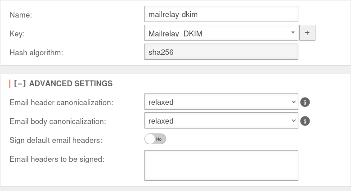Open the Email header canonicalization dropdown
This screenshot has width=351, height=191.
(221, 102)
